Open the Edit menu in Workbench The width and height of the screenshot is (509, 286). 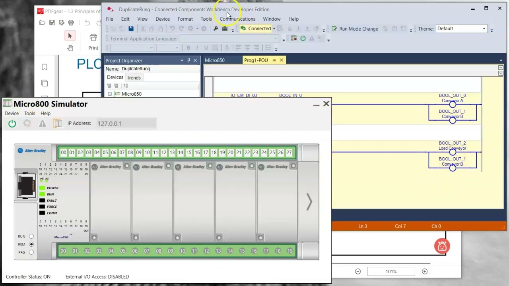(x=125, y=19)
